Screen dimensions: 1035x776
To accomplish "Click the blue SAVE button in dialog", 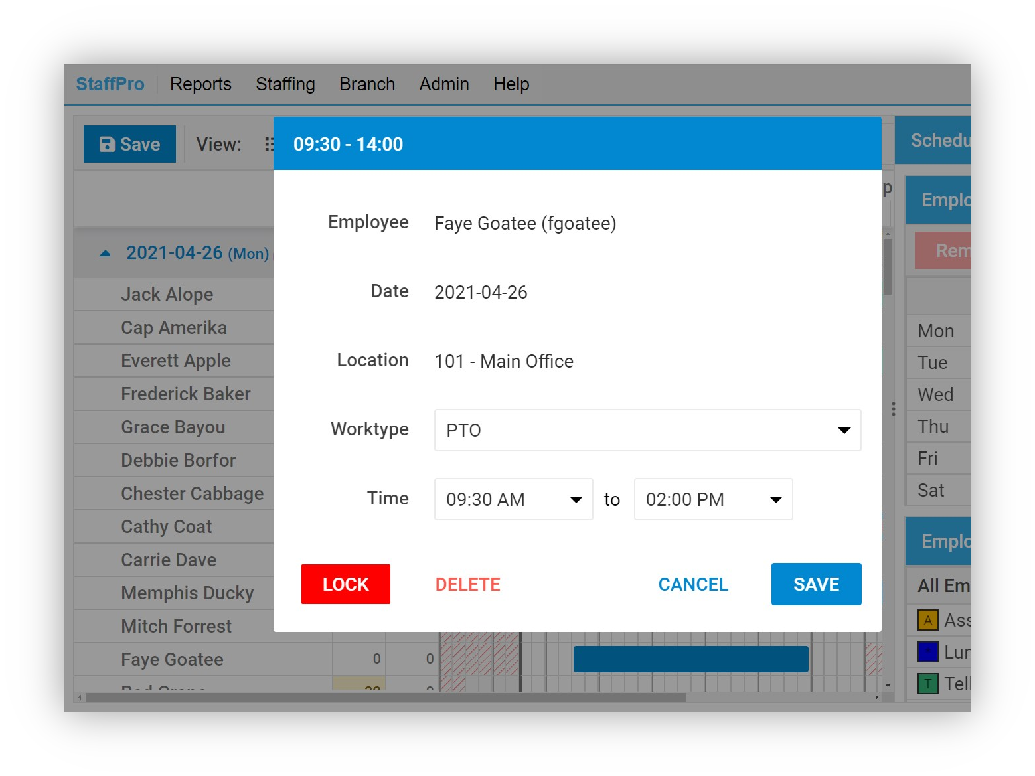I will coord(816,584).
